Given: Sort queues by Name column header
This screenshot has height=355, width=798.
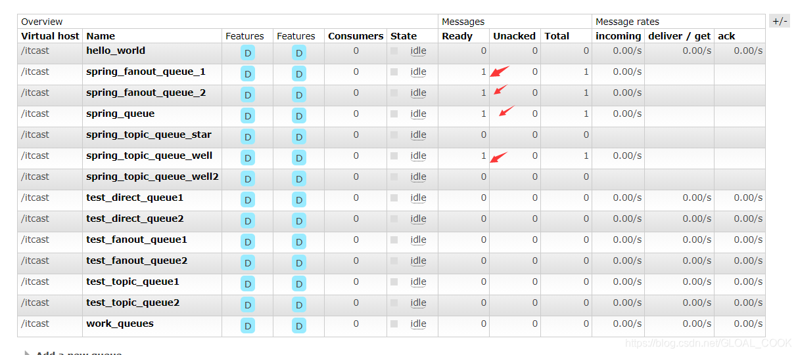Looking at the screenshot, I should tap(101, 36).
